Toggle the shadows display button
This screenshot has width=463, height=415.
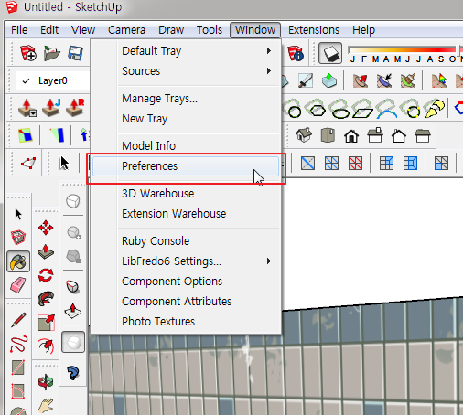click(330, 53)
